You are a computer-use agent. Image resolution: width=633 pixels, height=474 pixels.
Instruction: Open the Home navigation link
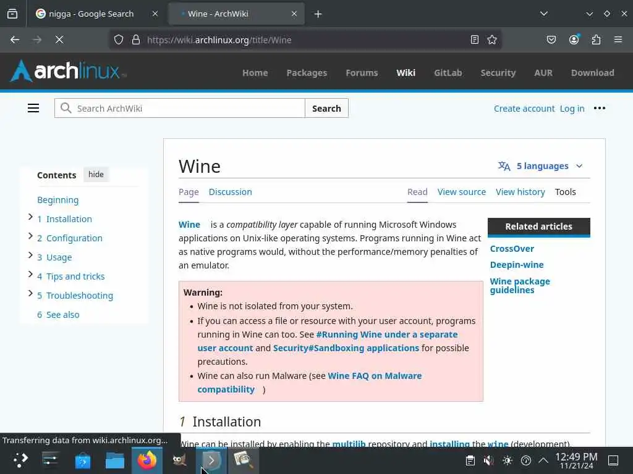tap(255, 73)
